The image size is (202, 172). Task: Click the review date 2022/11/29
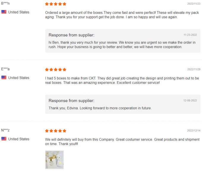tap(194, 69)
